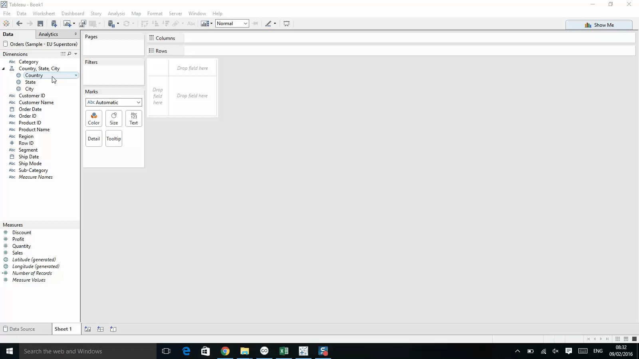Pause auto updates using the toolbar cylinder icon
Screen dimensions: 639x359
(x=111, y=24)
